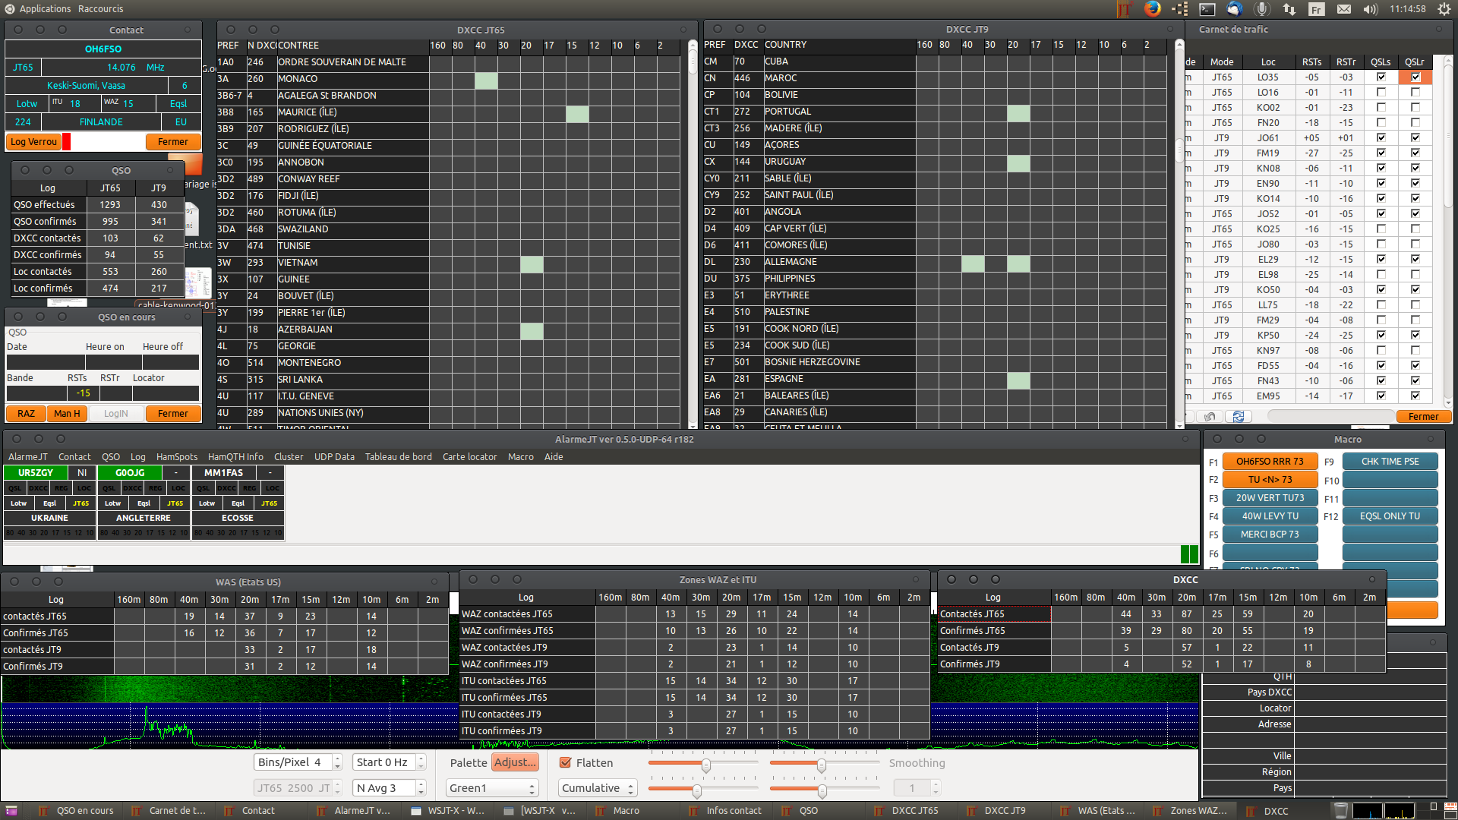Uncheck QSLr box for the JO61 row
Viewport: 1458px width, 820px height.
(x=1415, y=137)
